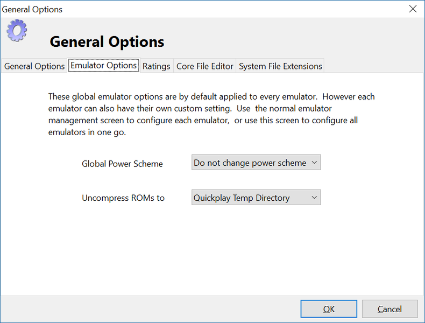The image size is (425, 323).
Task: Select the Emulator Options tab
Action: [x=104, y=66]
